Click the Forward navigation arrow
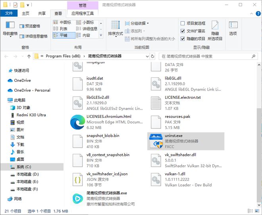 tap(15, 56)
